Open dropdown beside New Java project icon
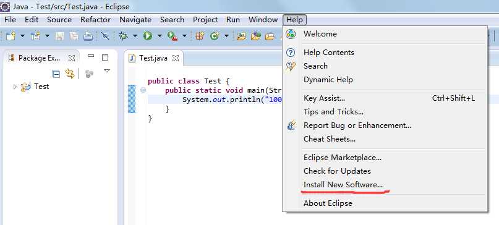 (47, 36)
